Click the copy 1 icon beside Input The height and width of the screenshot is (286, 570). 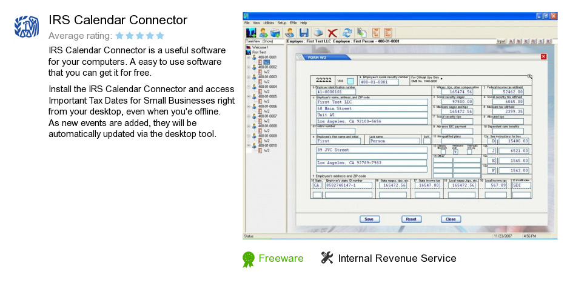click(x=541, y=41)
